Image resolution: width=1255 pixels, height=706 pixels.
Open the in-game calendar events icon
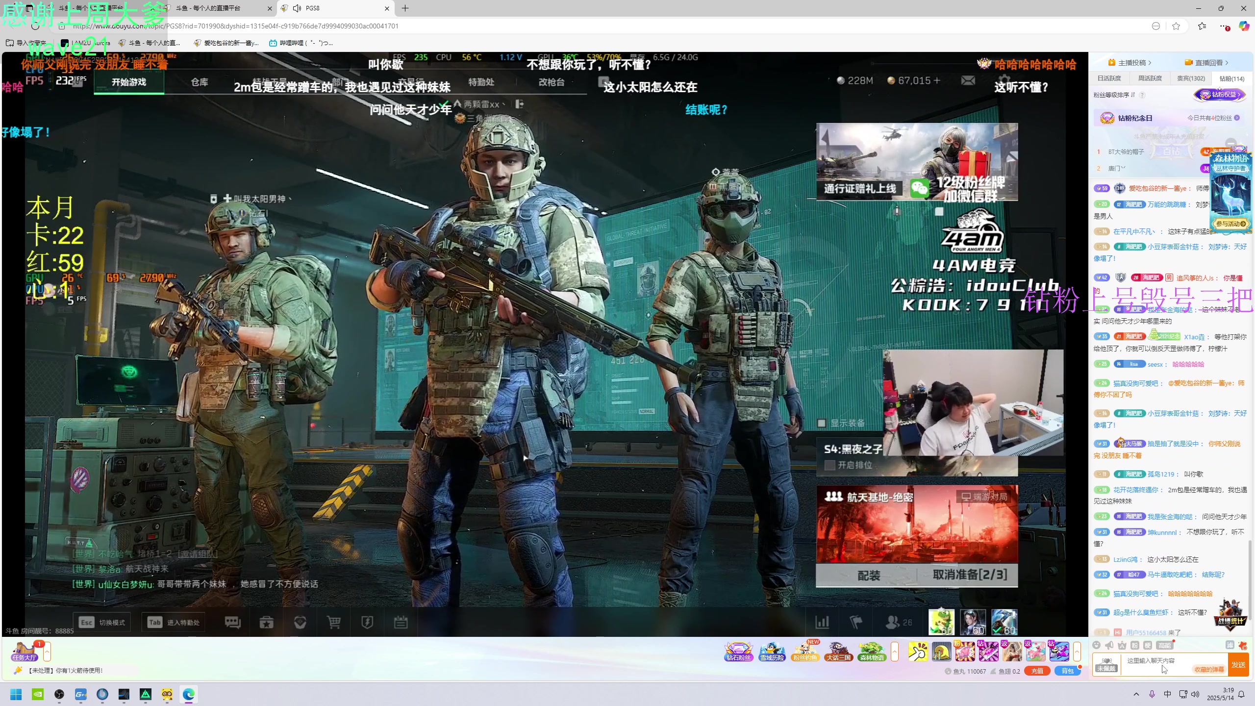[401, 622]
